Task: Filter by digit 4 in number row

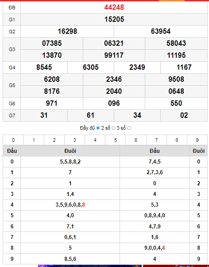Action: pyautogui.click(x=95, y=140)
